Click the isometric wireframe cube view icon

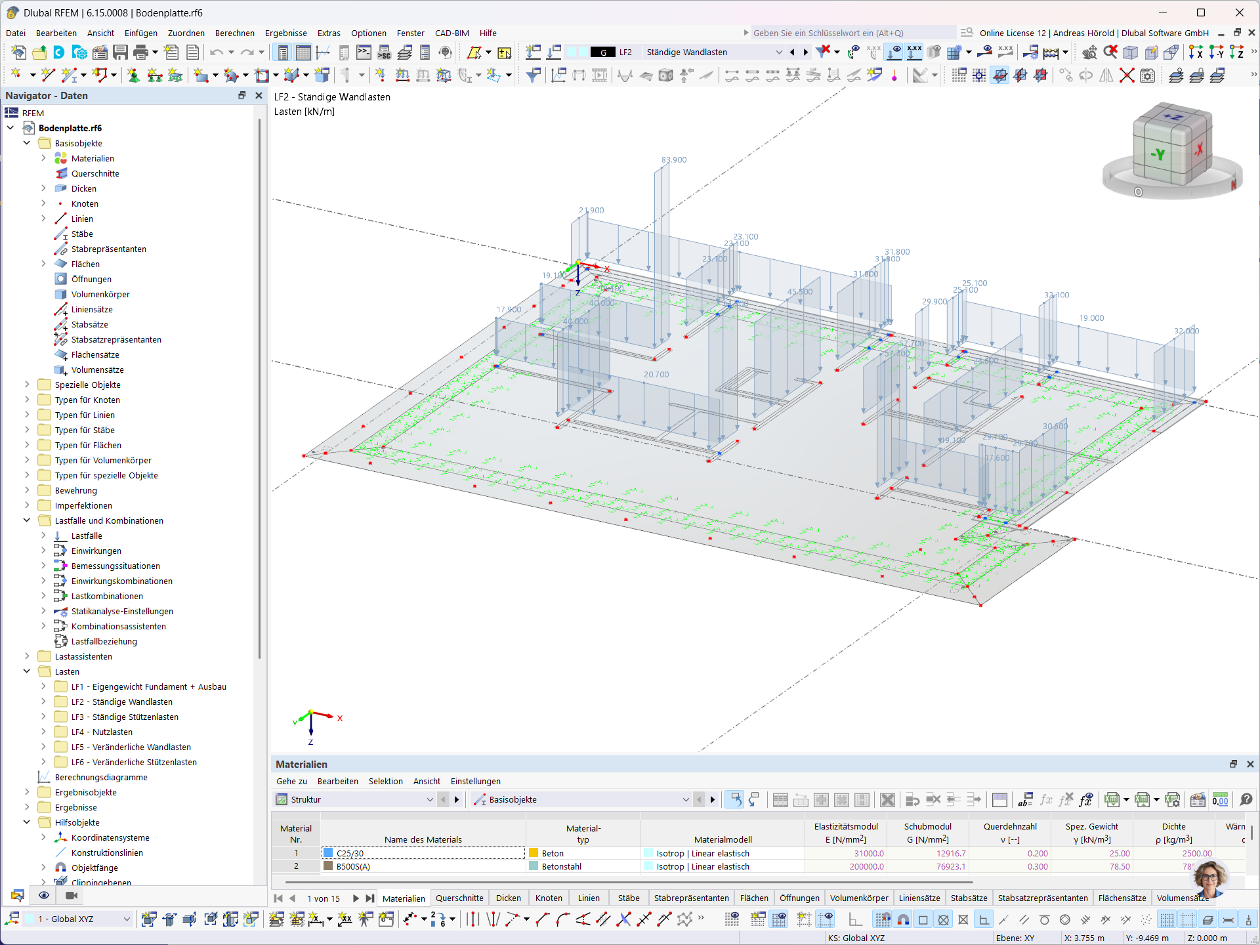click(1131, 52)
